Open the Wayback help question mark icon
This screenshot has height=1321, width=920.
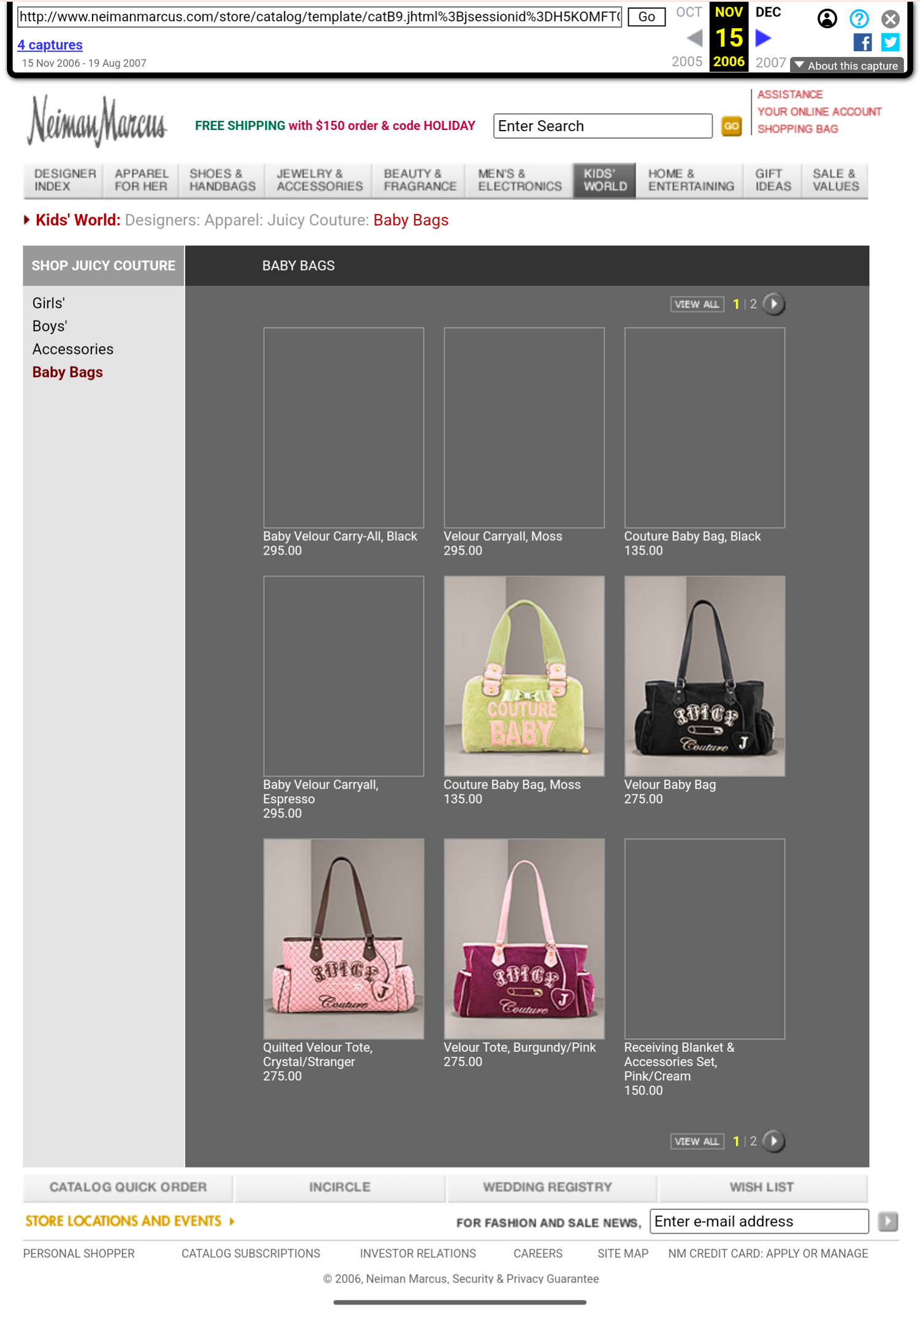pyautogui.click(x=859, y=18)
